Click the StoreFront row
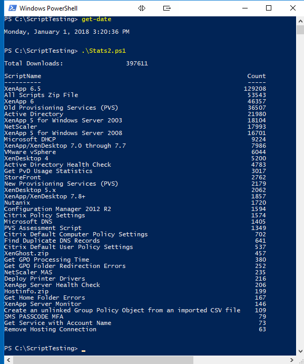 135,177
